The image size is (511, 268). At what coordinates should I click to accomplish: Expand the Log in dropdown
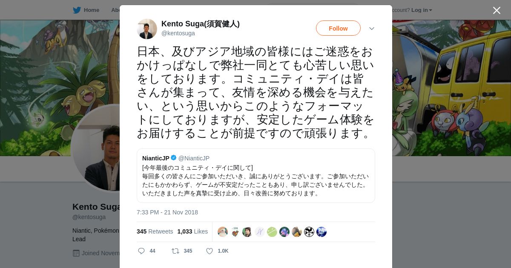pyautogui.click(x=422, y=10)
